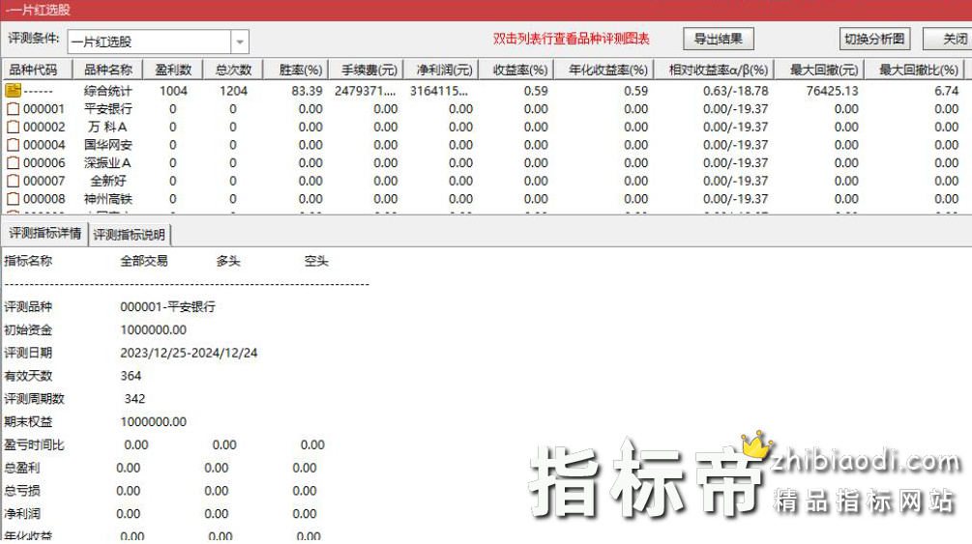
Task: Click the 空头 column heading
Action: click(316, 261)
